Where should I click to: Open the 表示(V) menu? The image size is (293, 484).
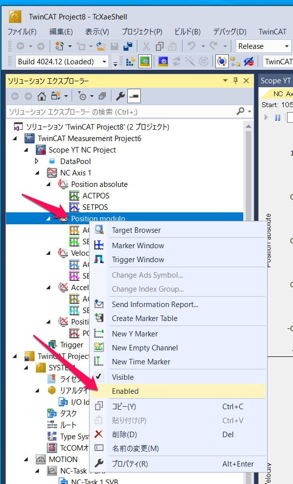click(x=97, y=32)
